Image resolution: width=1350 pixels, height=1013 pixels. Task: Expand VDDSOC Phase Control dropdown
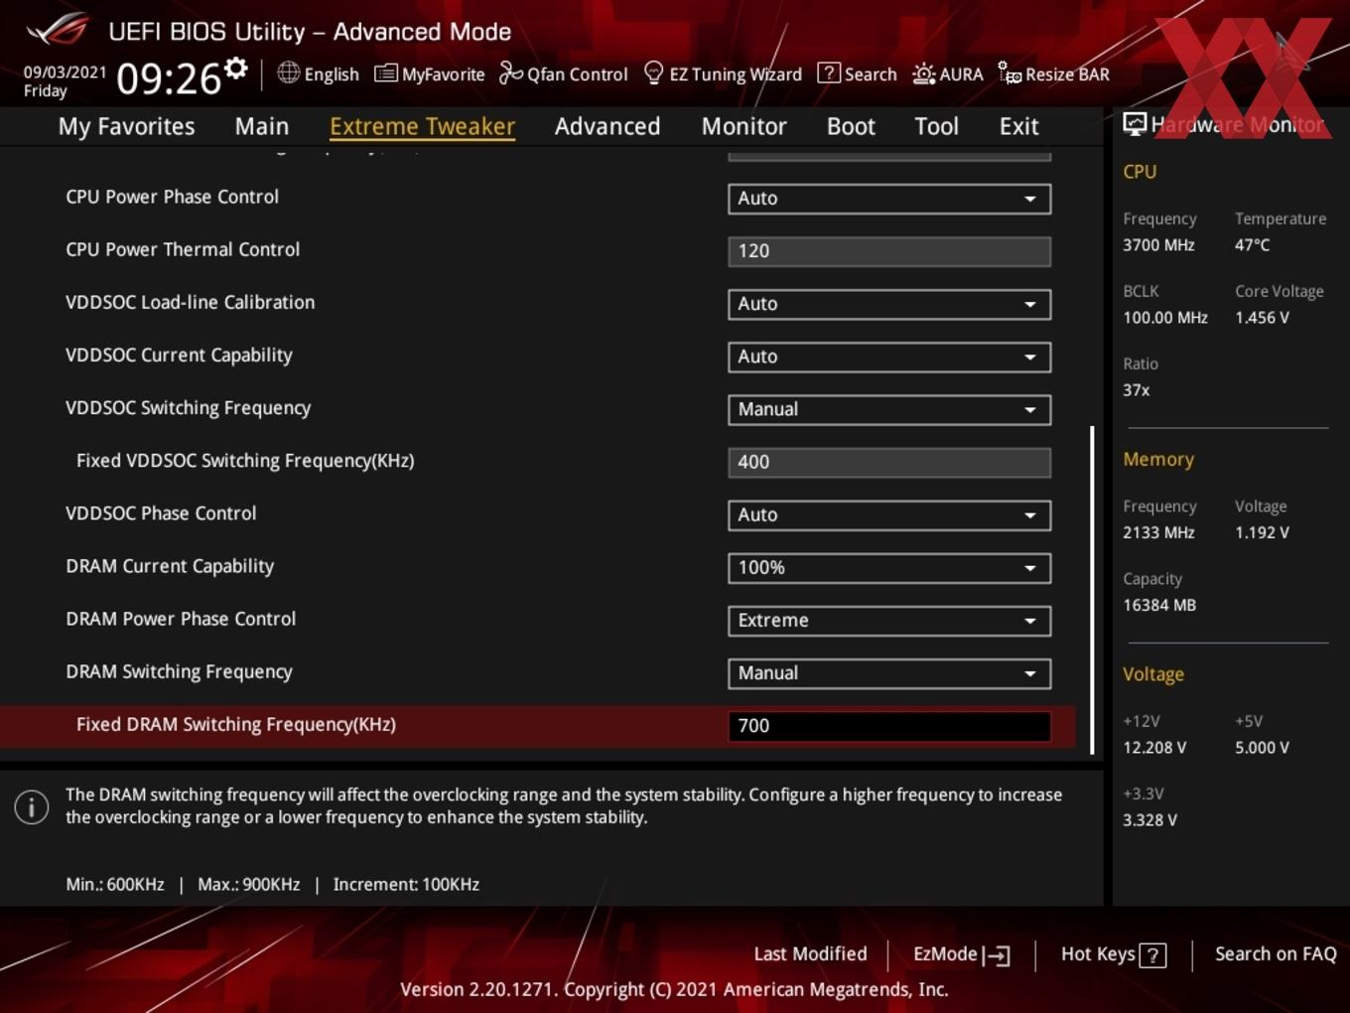[888, 515]
